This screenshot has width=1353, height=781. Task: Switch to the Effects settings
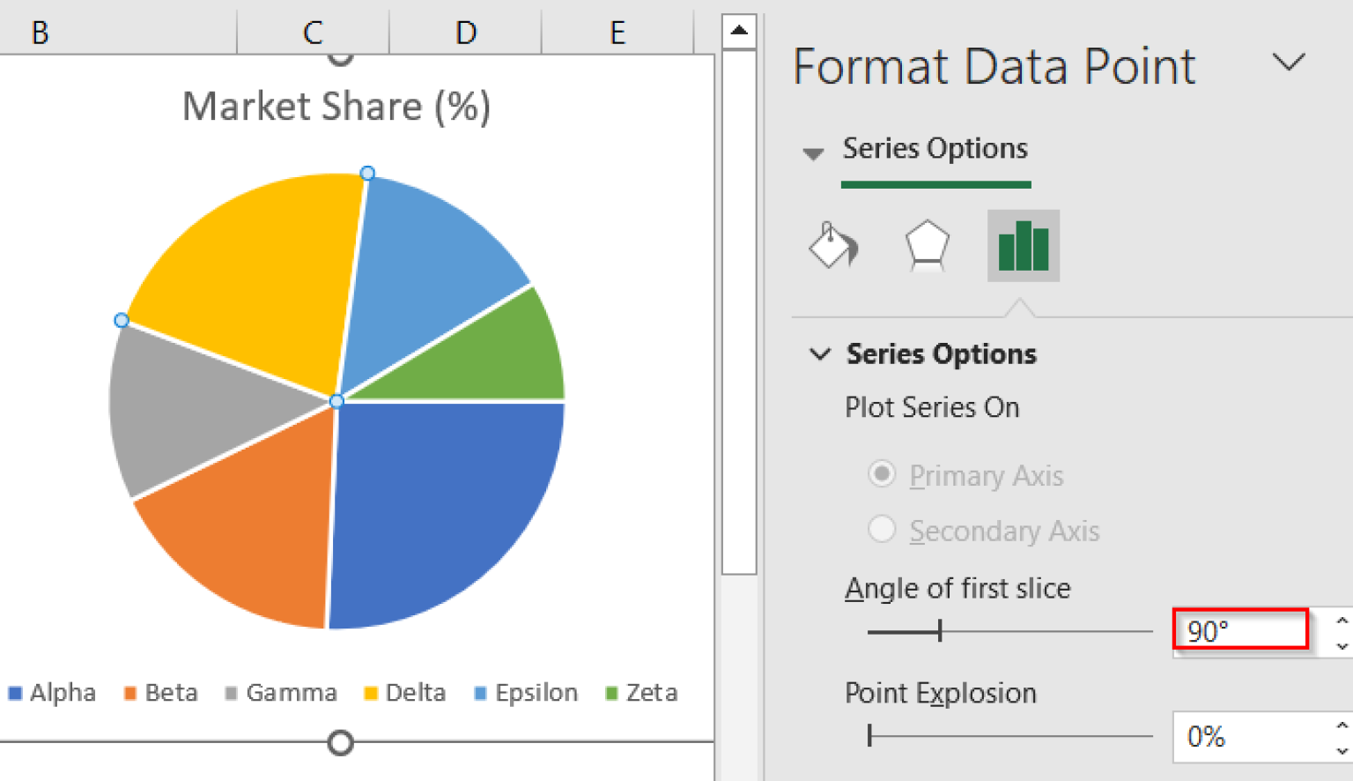[928, 247]
